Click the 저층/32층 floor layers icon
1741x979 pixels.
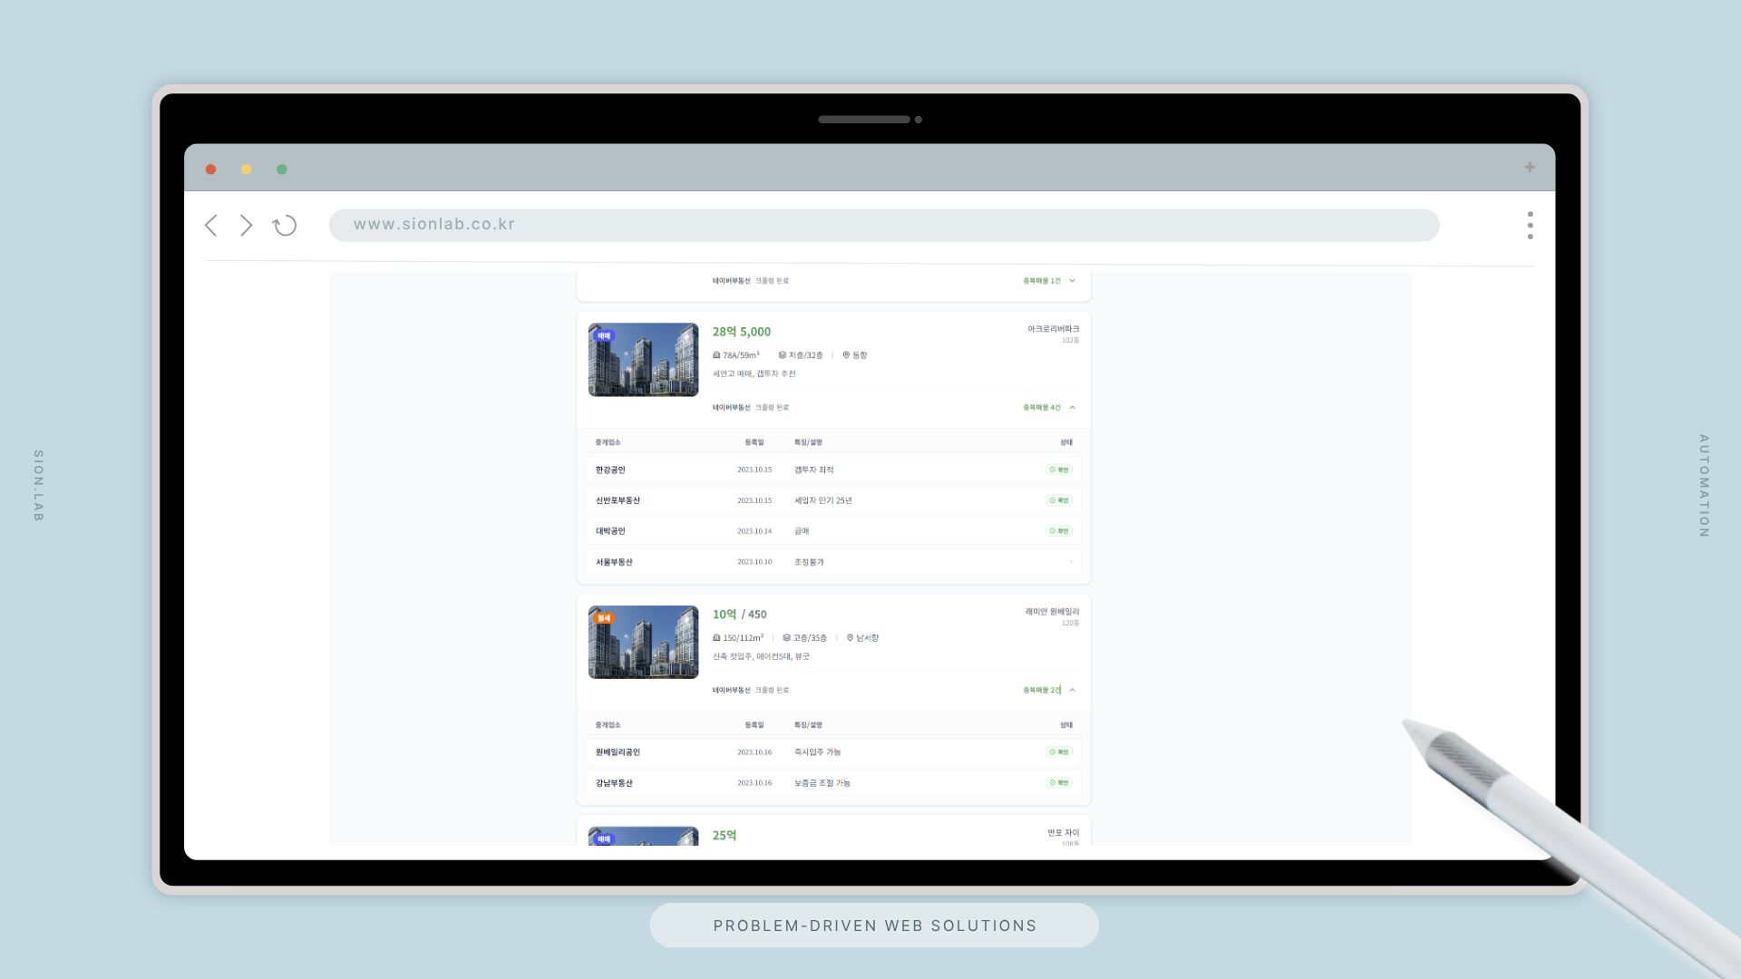(x=782, y=355)
